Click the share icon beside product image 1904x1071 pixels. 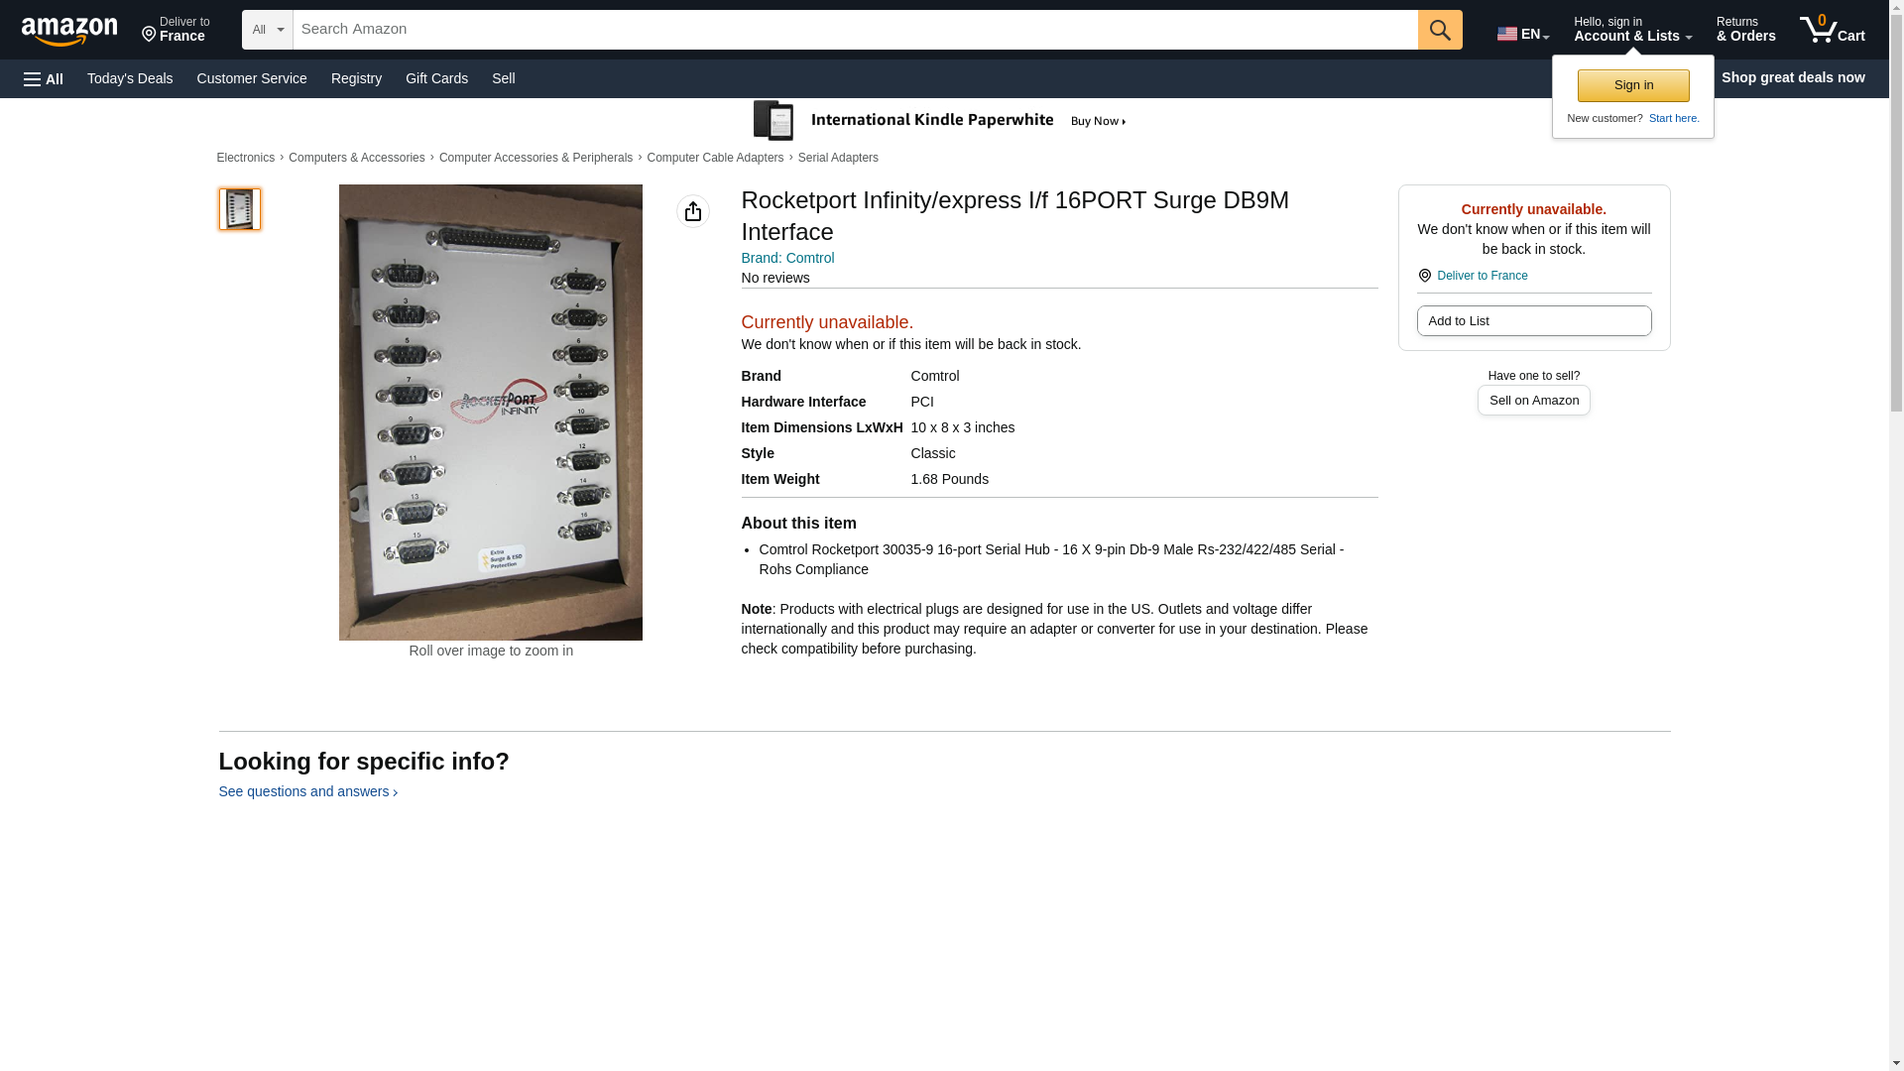point(692,211)
